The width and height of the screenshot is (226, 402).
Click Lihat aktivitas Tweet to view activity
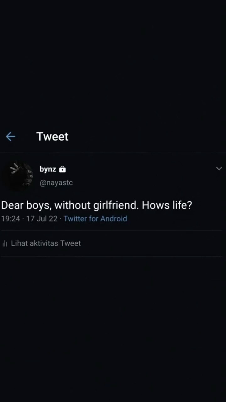46,243
